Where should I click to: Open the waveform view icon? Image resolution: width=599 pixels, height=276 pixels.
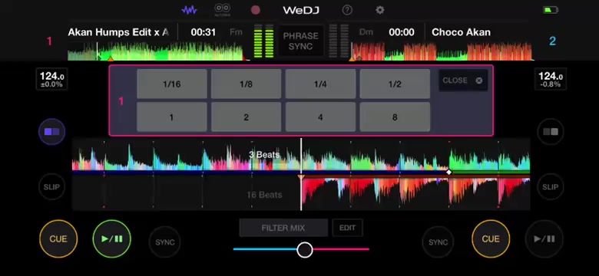pyautogui.click(x=189, y=10)
